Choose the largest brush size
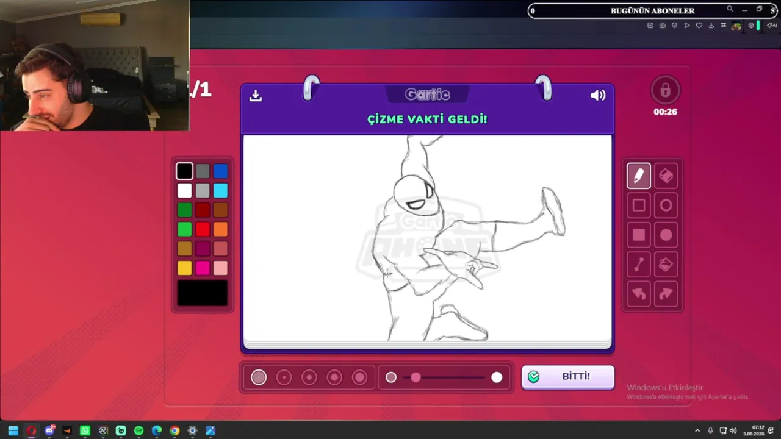Image resolution: width=781 pixels, height=439 pixels. pyautogui.click(x=359, y=377)
